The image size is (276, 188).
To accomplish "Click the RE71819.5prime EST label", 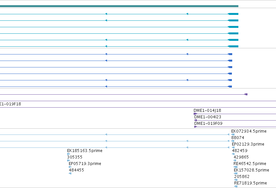I will 250,183.
